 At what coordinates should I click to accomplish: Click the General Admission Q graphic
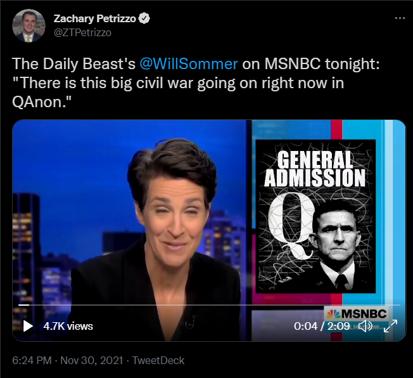pos(316,216)
